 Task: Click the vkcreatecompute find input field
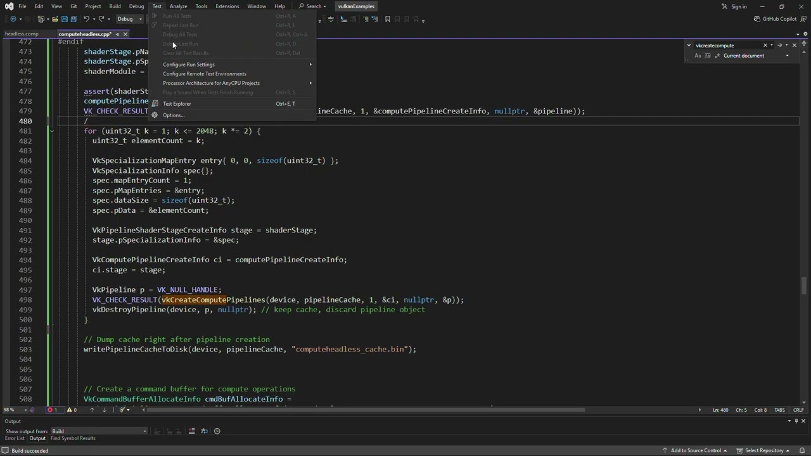click(x=727, y=46)
